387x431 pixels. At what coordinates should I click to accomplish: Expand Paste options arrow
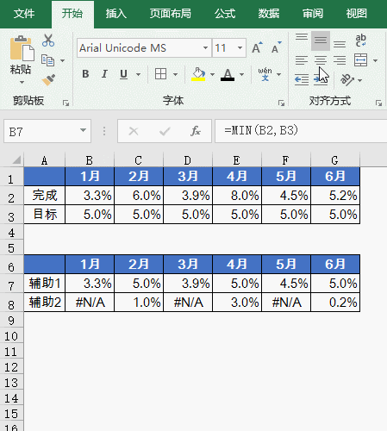[22, 83]
